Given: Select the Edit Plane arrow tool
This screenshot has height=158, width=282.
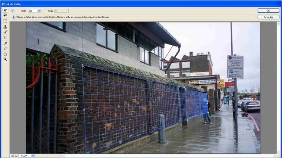Looking at the screenshot, I should coord(5,11).
